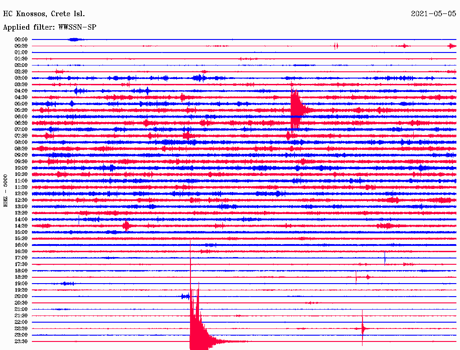Select the 00:30 time label
This screenshot has height=350, width=460.
tap(21, 46)
